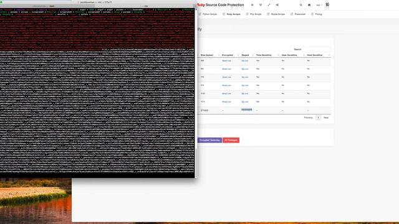Viewport: 399px width, 224px height.
Task: Open the Php Scripts nav tab
Action: (x=256, y=14)
